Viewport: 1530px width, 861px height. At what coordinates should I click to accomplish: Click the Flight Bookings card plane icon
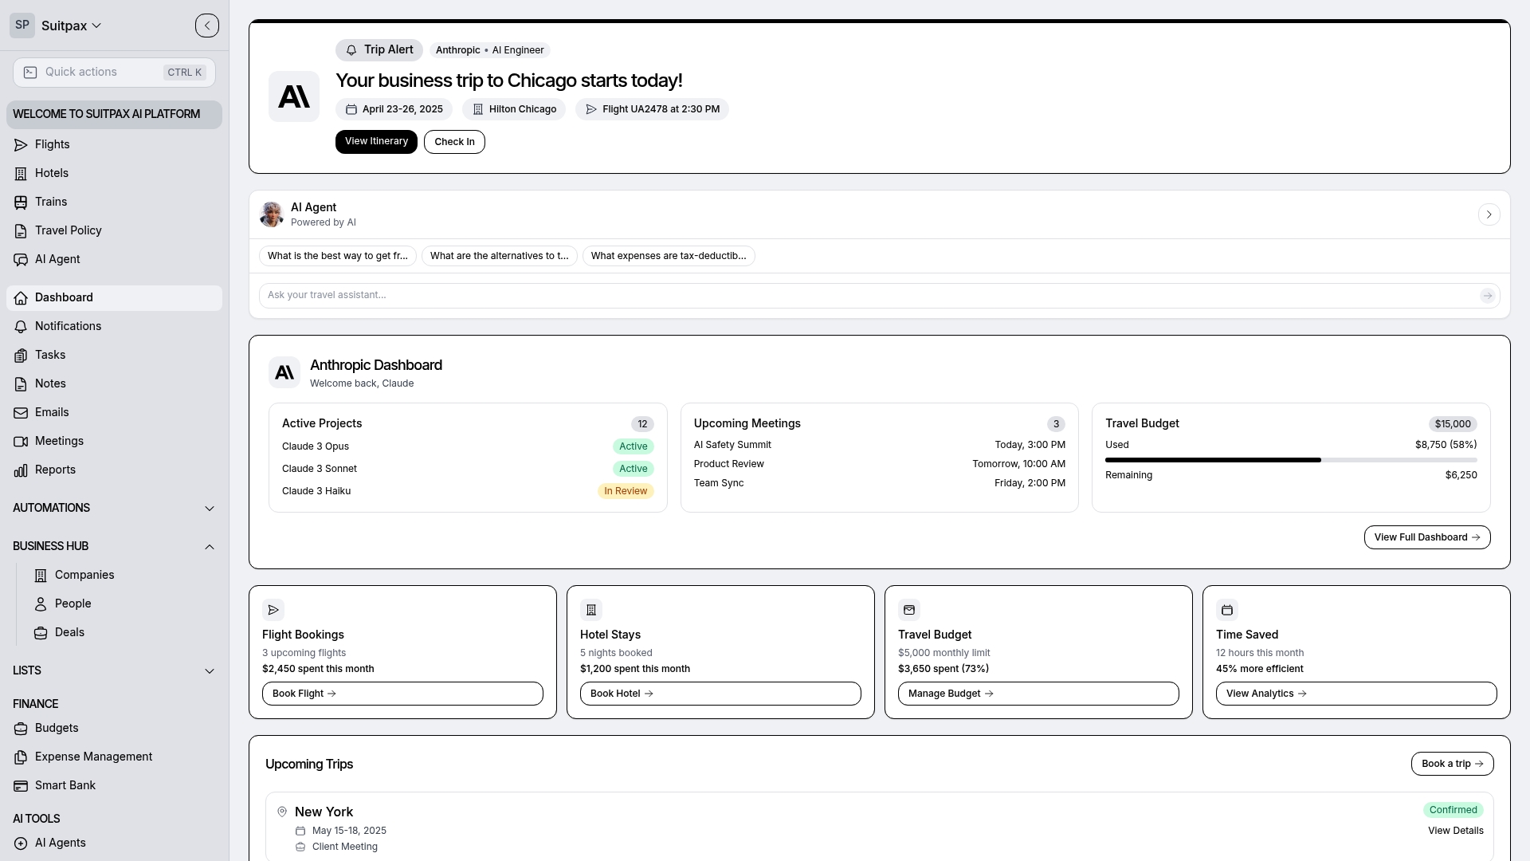(x=273, y=610)
